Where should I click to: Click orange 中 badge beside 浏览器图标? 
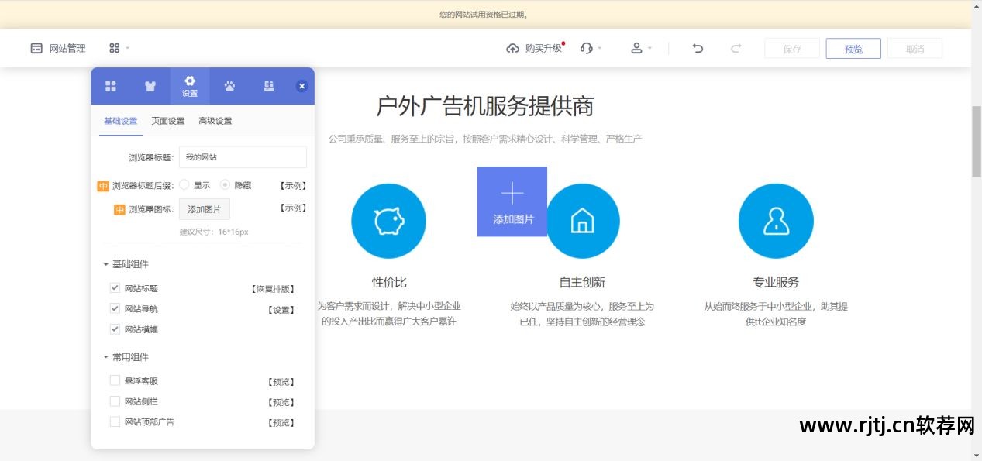[119, 209]
